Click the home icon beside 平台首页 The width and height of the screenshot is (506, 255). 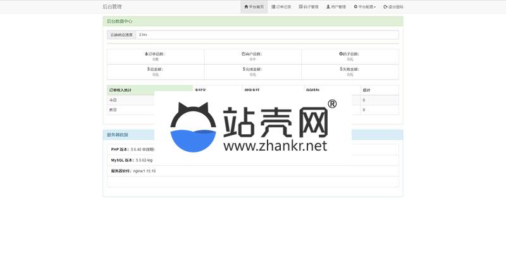tap(245, 7)
